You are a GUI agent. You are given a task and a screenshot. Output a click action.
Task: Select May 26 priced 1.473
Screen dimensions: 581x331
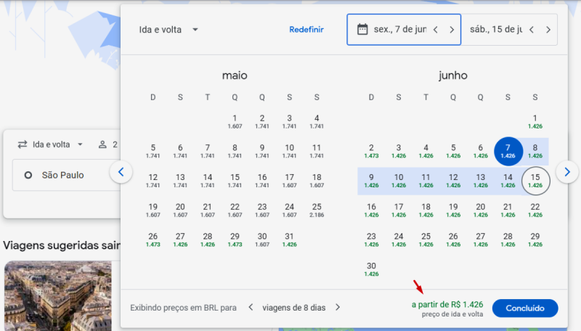(x=153, y=240)
